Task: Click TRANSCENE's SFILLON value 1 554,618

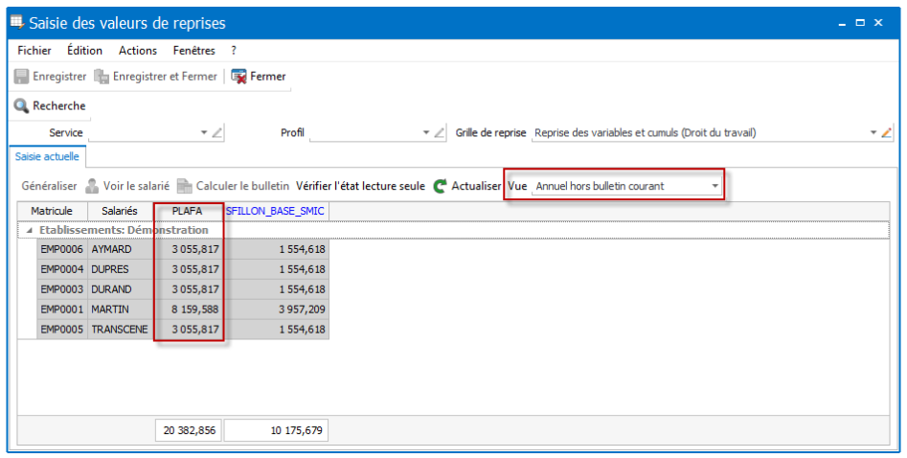Action: (x=302, y=330)
